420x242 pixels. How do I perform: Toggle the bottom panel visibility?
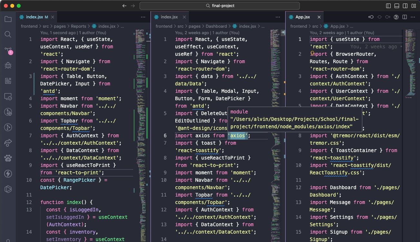tap(396, 5)
